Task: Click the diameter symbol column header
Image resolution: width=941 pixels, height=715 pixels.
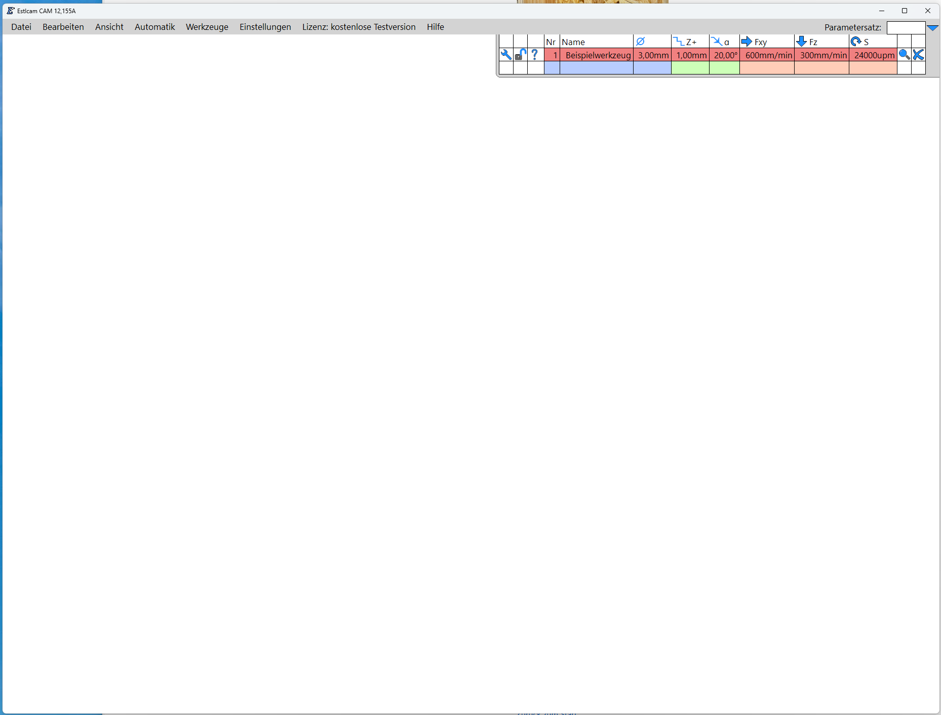Action: click(641, 42)
